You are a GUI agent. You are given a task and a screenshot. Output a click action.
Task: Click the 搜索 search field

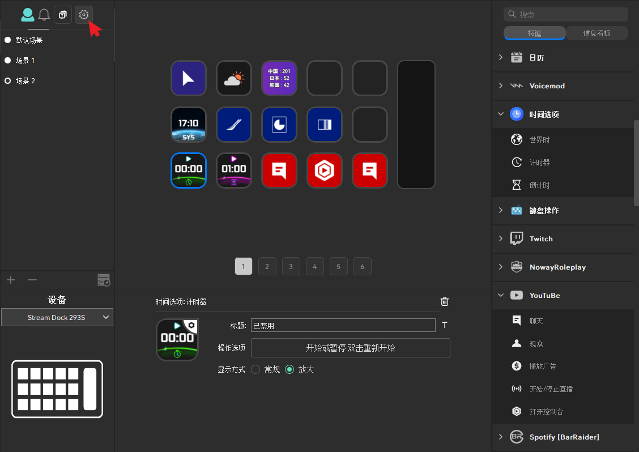coord(566,14)
